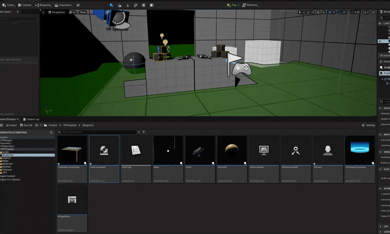Toggle grid snapping
Screen dimensions: 390x234
[330, 12]
